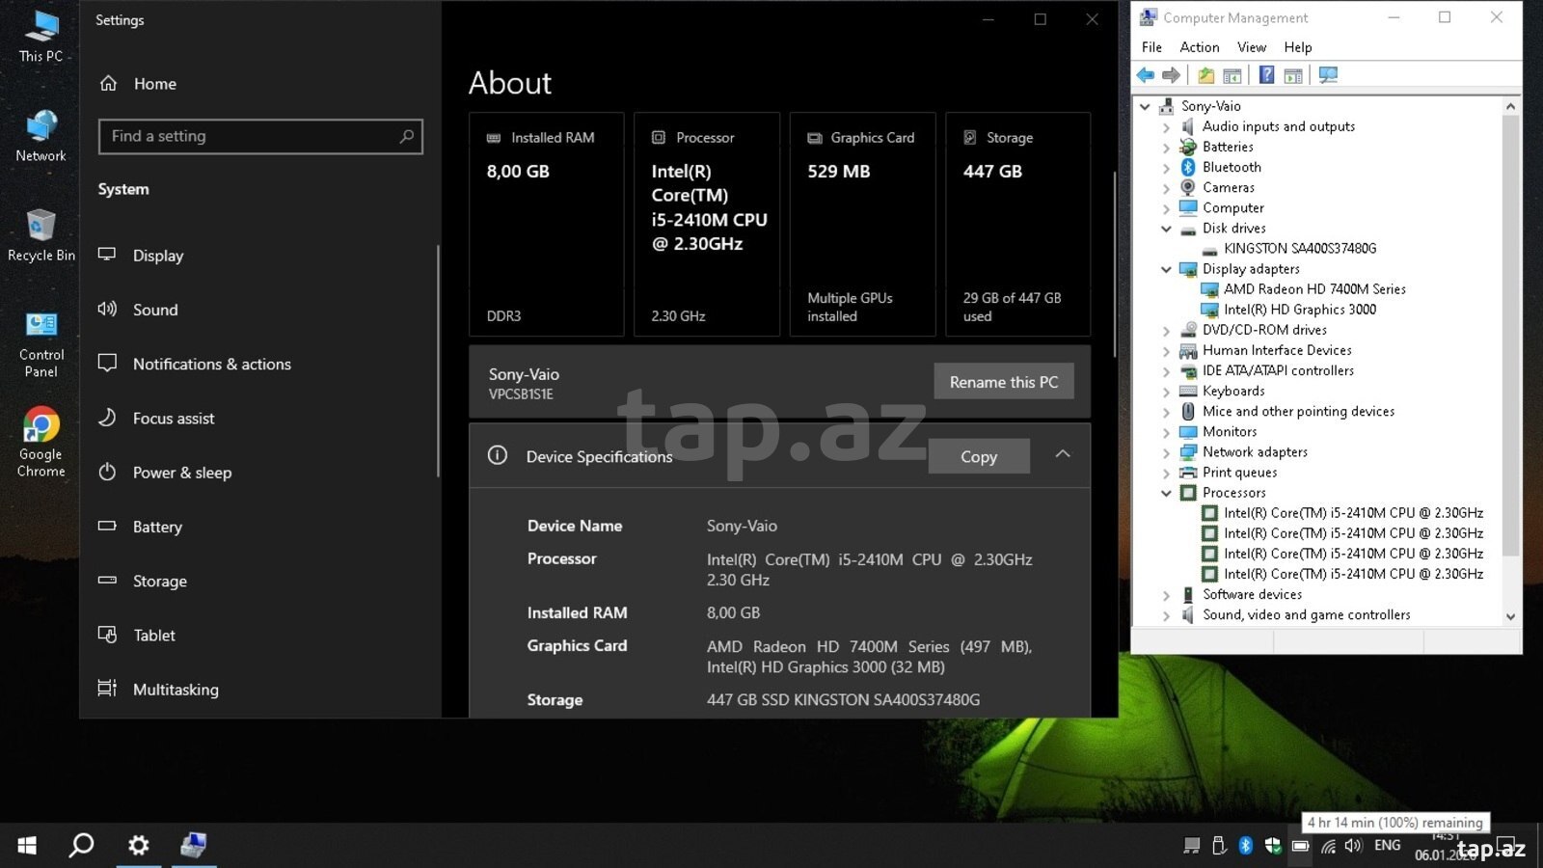Image resolution: width=1543 pixels, height=868 pixels.
Task: Click the Safely Remove Hardware USB tray icon
Action: pyautogui.click(x=1219, y=846)
